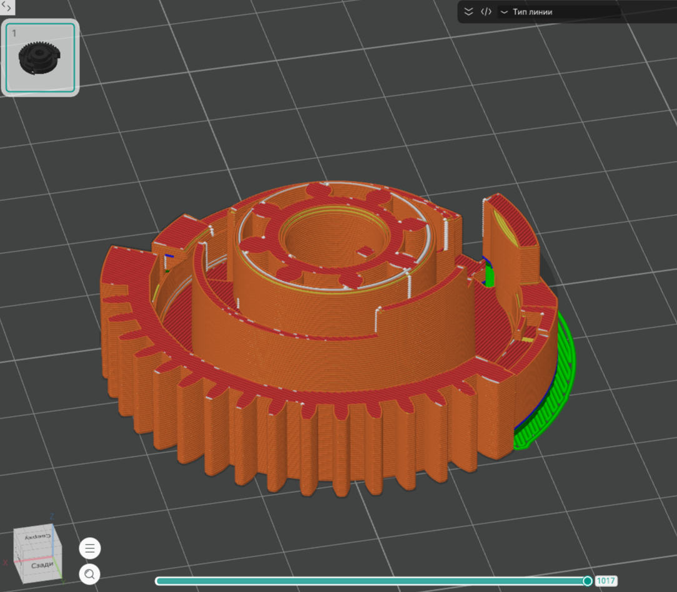Click the magnifier zoom button
The image size is (677, 592).
(x=90, y=574)
